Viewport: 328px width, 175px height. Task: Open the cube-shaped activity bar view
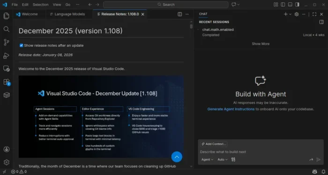pos(6,95)
